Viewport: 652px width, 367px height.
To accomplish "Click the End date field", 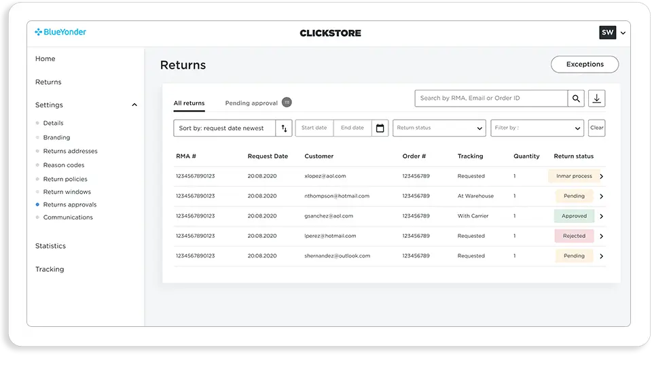I will [352, 128].
